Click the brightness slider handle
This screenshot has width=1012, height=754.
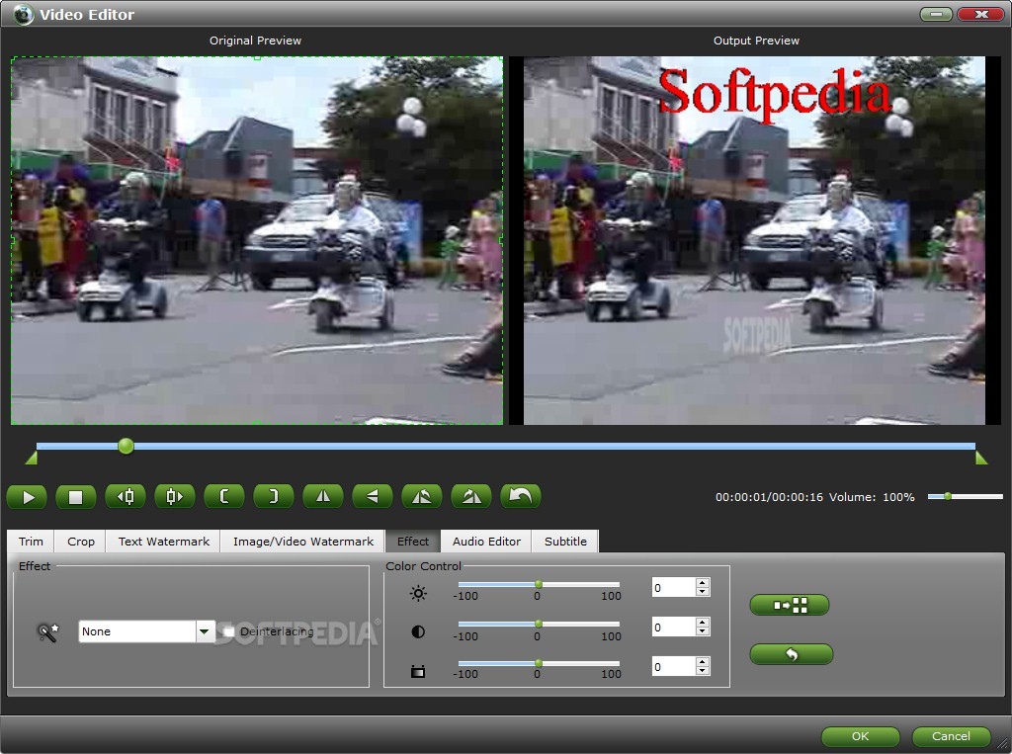click(x=539, y=584)
